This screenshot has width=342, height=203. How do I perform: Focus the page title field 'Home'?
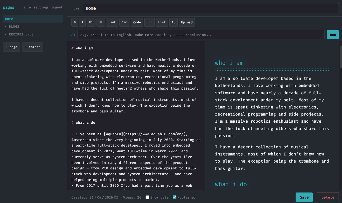(211, 8)
